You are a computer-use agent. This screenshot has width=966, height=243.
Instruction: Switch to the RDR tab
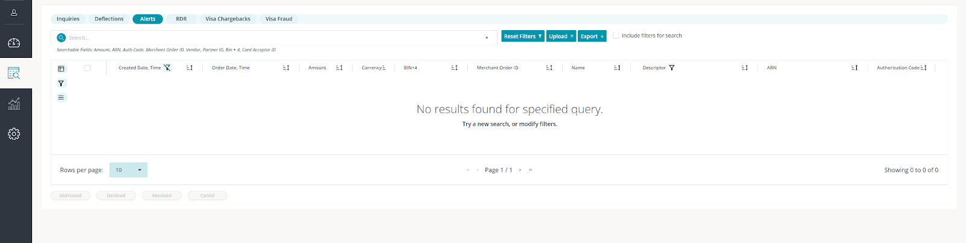[181, 19]
